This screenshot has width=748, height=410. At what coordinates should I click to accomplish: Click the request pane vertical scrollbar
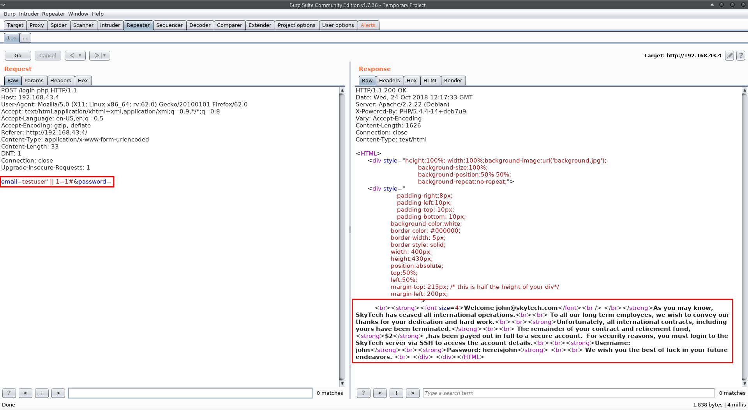coord(342,237)
